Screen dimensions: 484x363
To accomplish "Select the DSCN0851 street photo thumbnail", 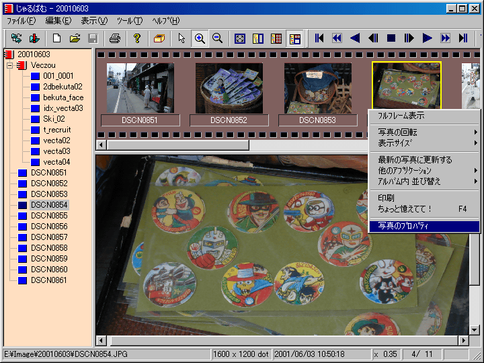I will pos(140,88).
